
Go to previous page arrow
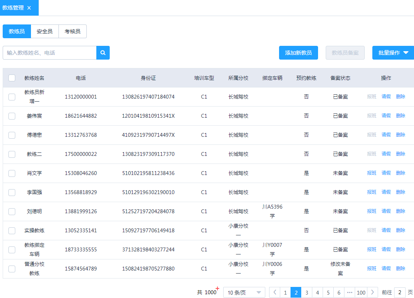coord(275,292)
